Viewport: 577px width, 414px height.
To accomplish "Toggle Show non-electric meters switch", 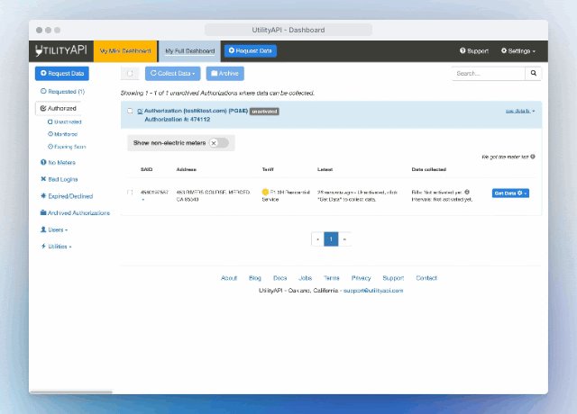I will click(x=219, y=143).
